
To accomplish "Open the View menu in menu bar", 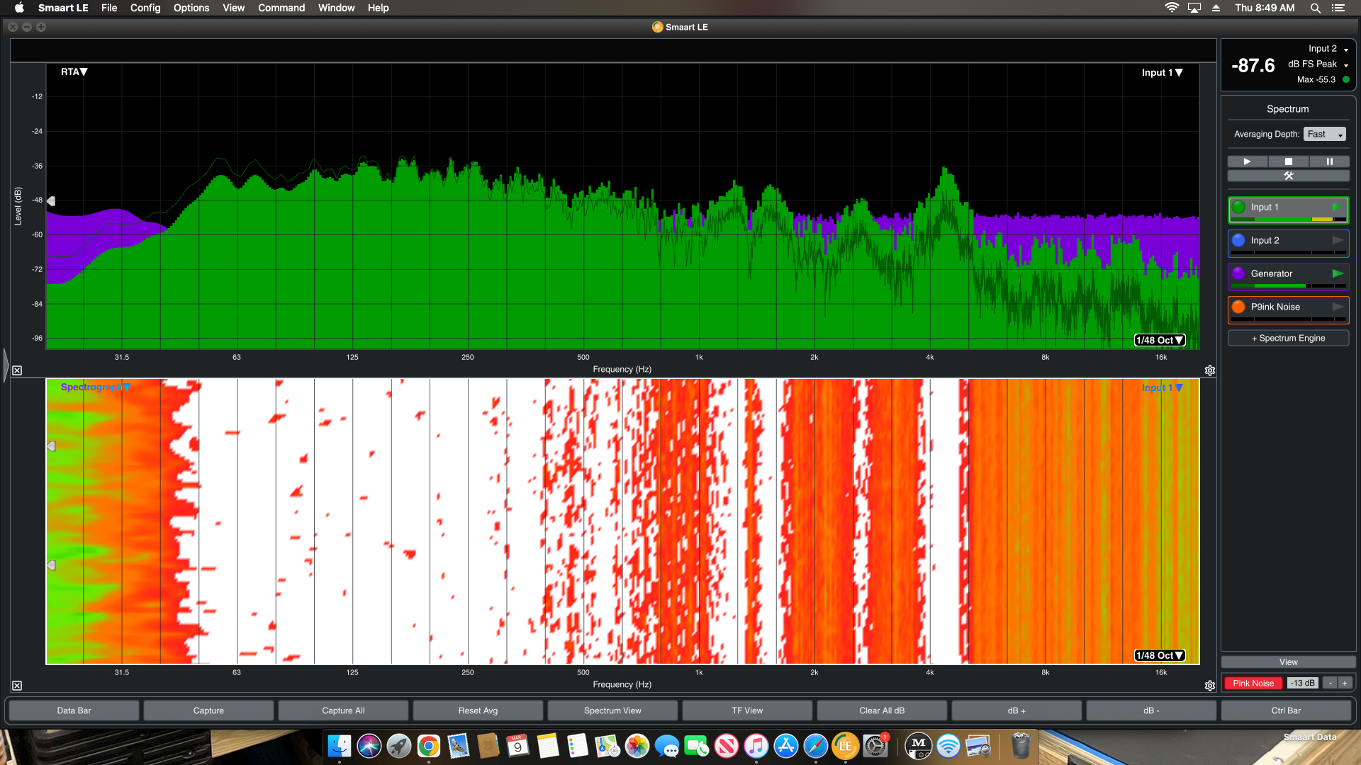I will coord(233,8).
